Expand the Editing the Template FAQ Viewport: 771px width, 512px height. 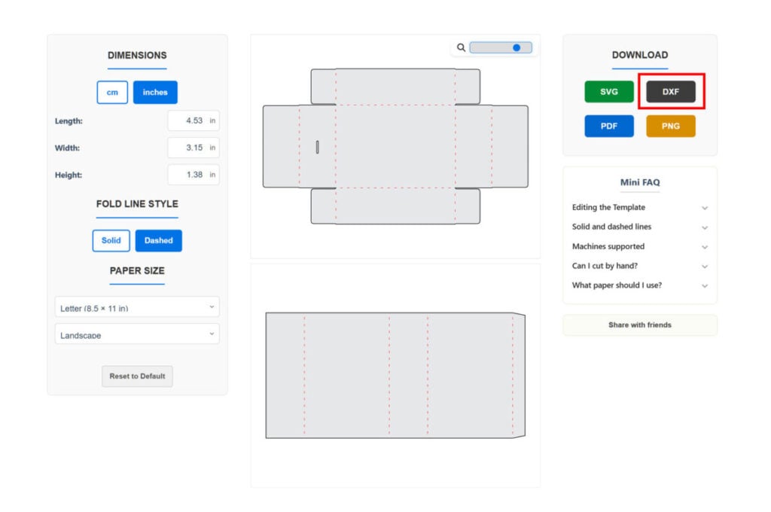tap(639, 207)
